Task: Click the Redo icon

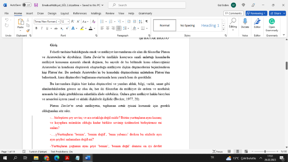Action: pyautogui.click(x=7, y=25)
